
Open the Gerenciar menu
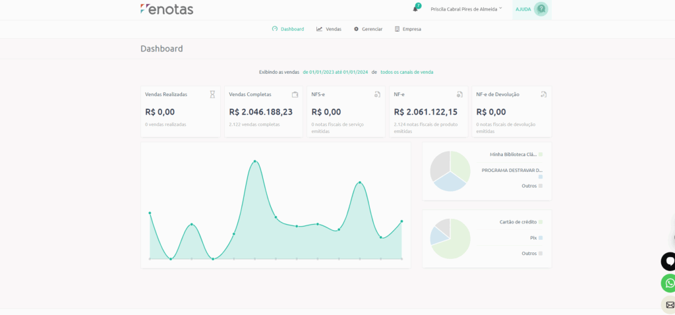(x=368, y=29)
